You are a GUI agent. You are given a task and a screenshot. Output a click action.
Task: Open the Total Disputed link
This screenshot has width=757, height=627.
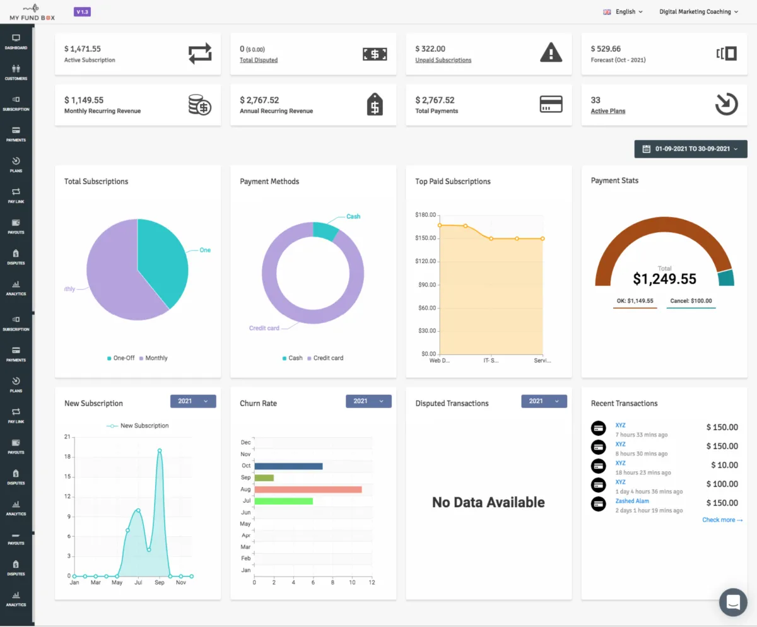[x=259, y=60]
